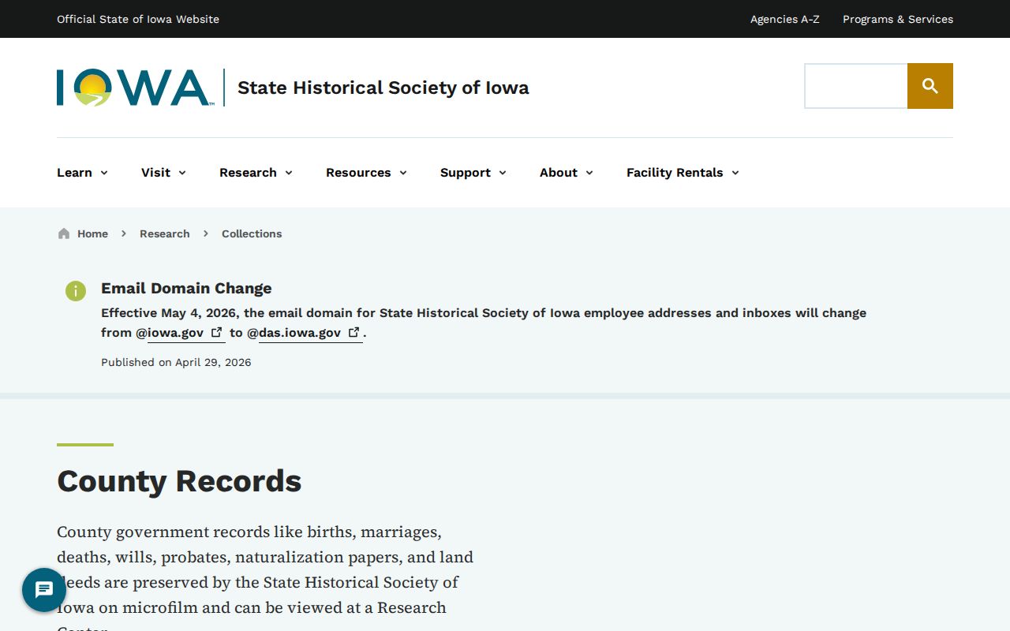Open the Agencies A-Z link
The width and height of the screenshot is (1010, 631).
784,19
